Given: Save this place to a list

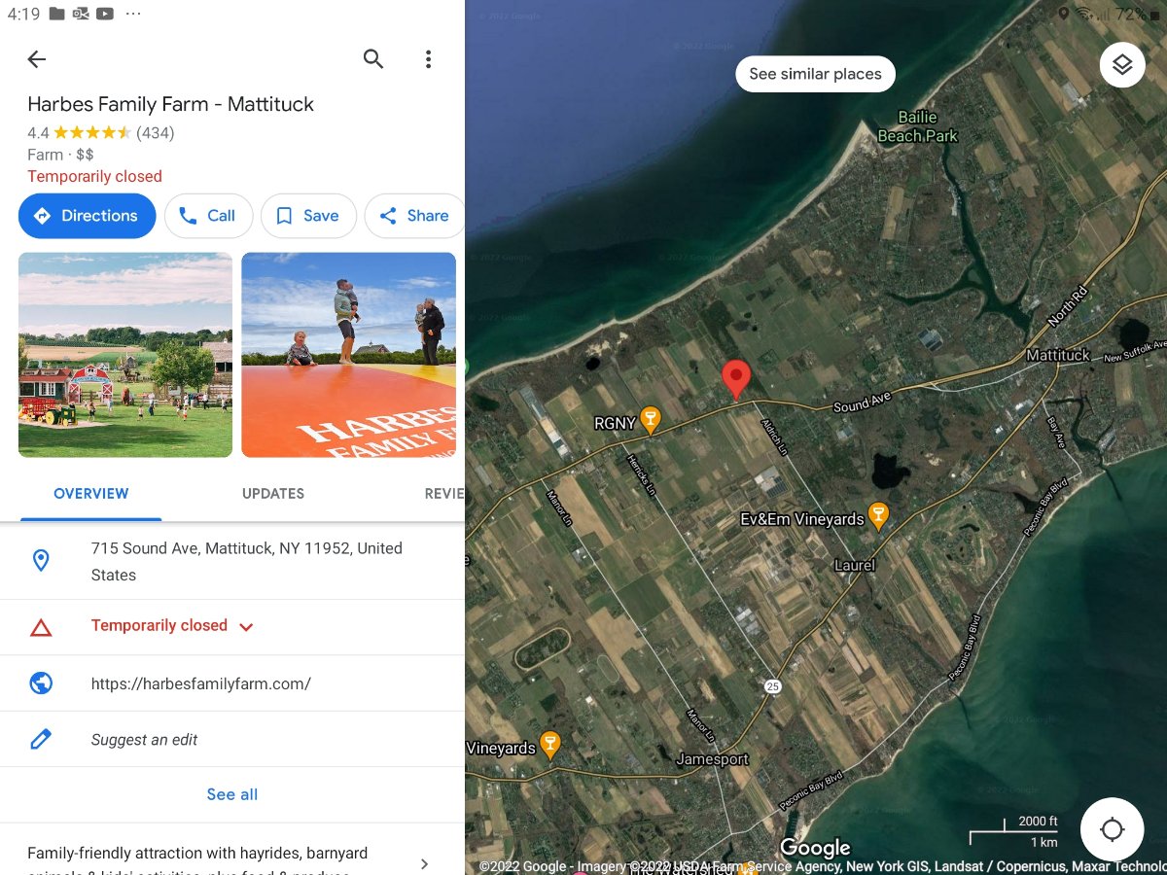Looking at the screenshot, I should tap(308, 216).
